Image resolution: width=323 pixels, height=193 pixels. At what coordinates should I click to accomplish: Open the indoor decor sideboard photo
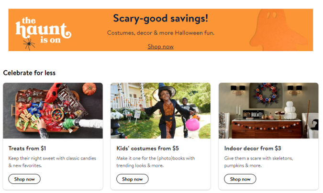268,110
